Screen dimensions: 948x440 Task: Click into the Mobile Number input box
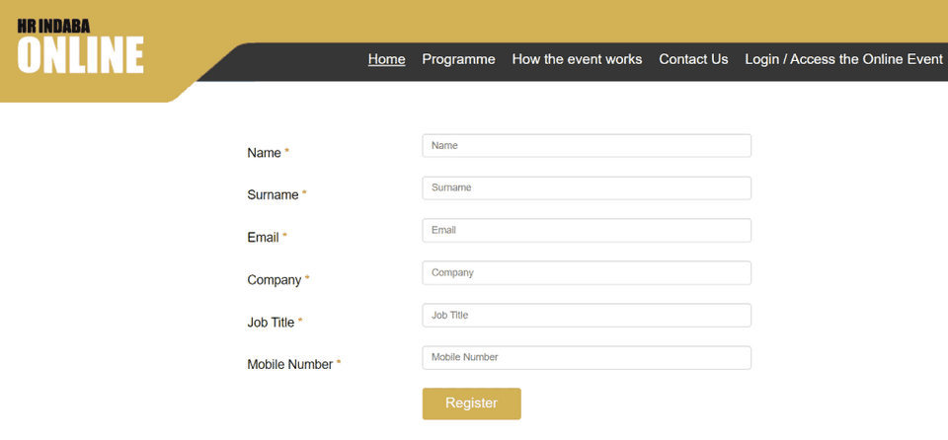tap(587, 357)
